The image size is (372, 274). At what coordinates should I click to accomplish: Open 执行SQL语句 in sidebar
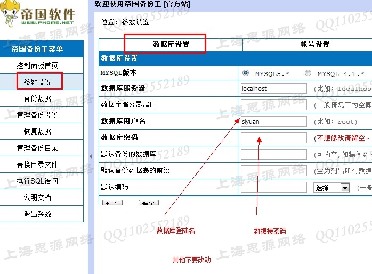point(37,181)
